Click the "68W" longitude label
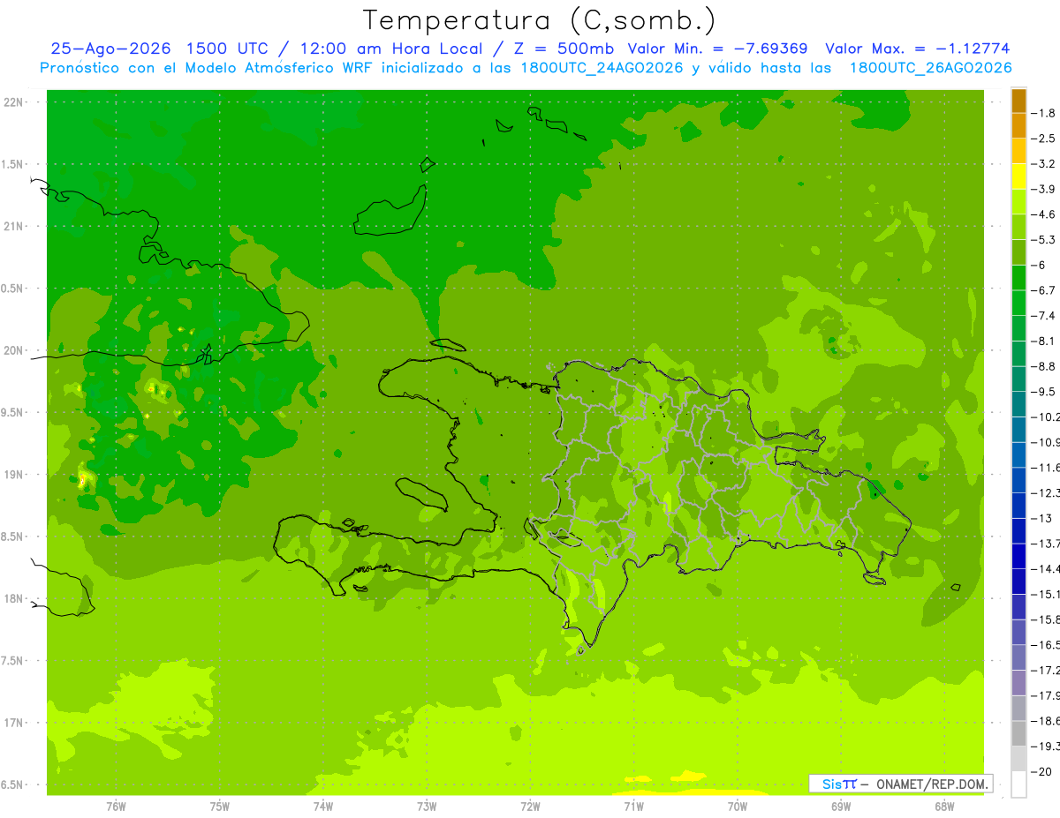This screenshot has width=1060, height=818. point(943,806)
